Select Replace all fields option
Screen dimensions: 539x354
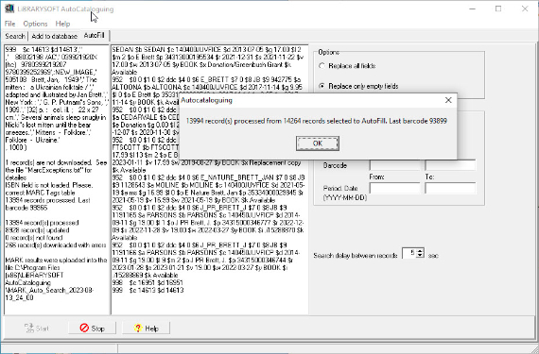(347, 66)
